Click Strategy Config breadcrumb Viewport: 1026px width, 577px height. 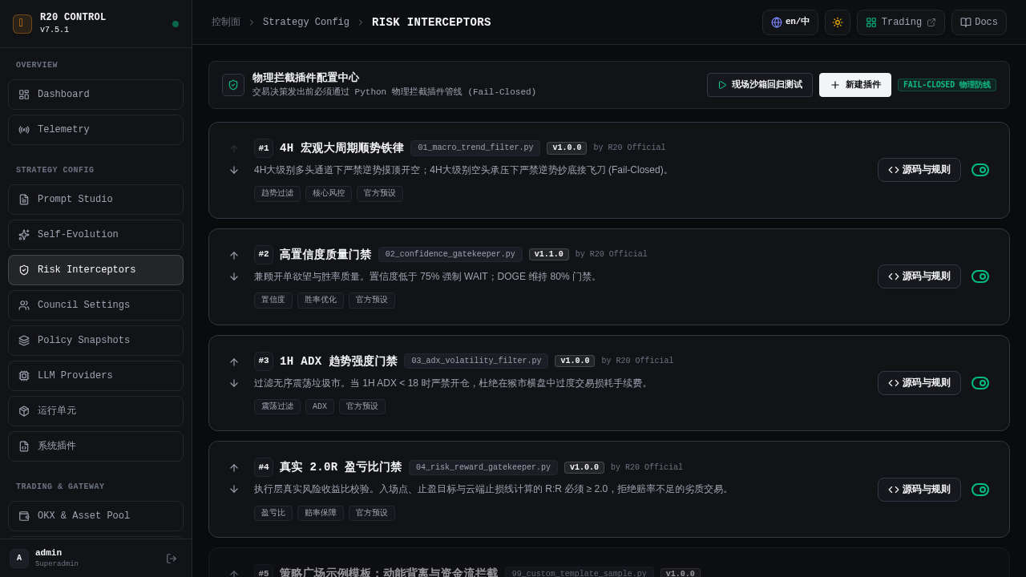coord(306,22)
